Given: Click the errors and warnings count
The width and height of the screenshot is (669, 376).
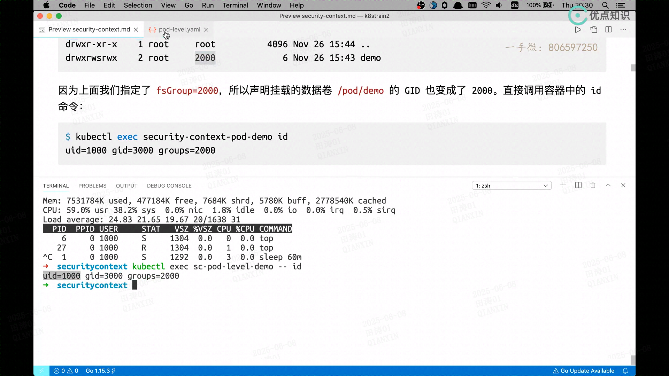Looking at the screenshot, I should [66, 371].
